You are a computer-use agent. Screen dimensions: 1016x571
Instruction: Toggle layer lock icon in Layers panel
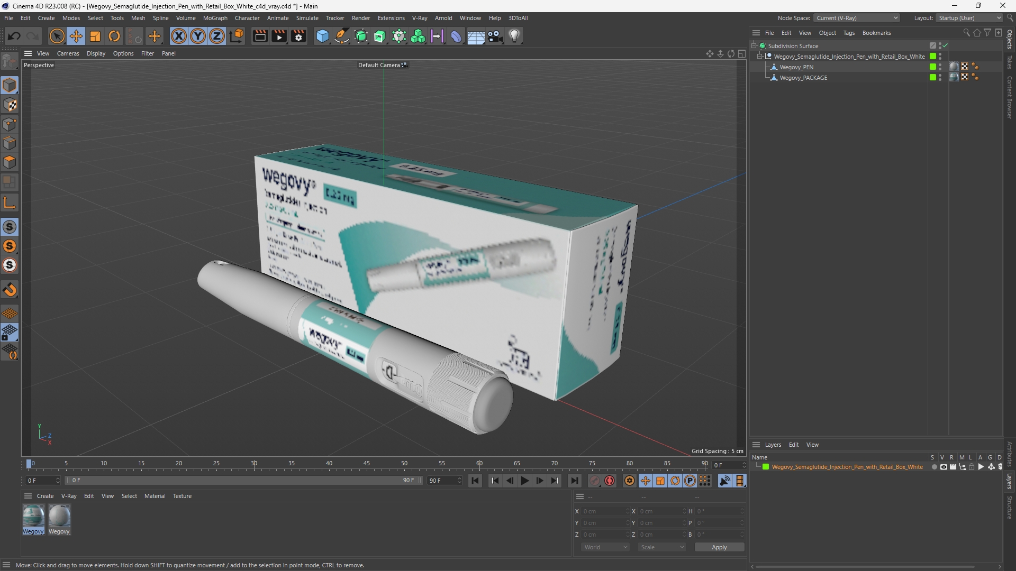[x=971, y=467]
